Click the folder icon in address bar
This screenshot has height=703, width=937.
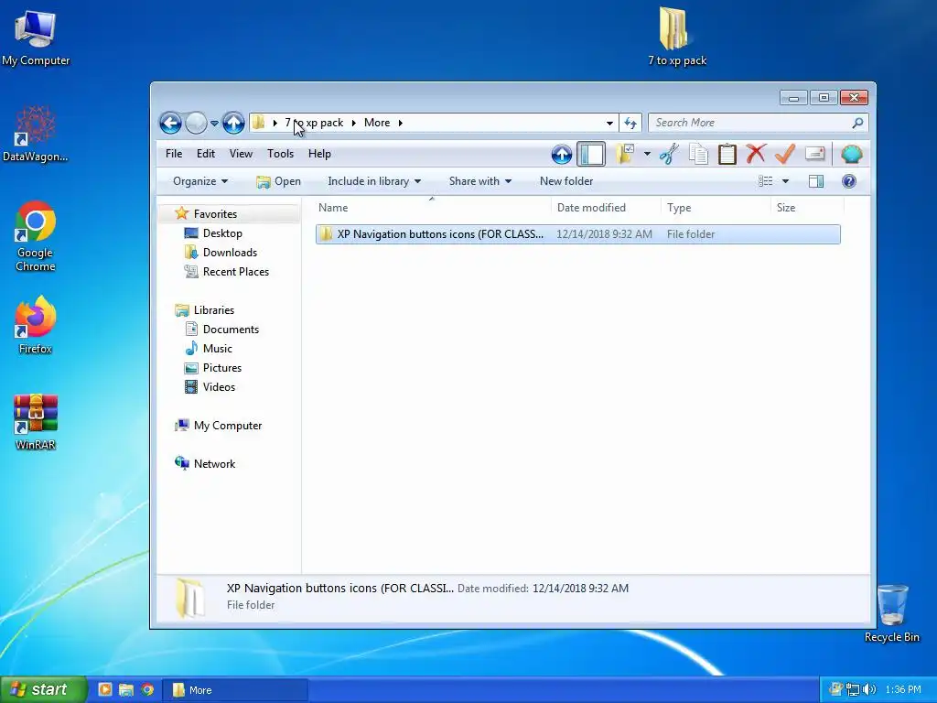[259, 123]
